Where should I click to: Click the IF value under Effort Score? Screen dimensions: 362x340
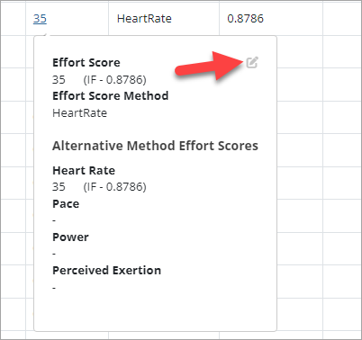(x=114, y=80)
